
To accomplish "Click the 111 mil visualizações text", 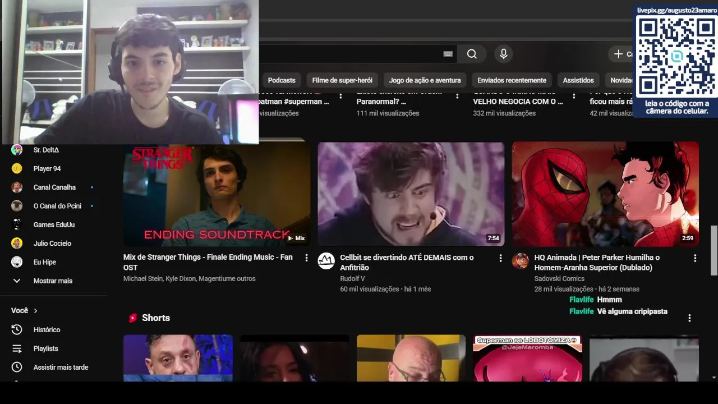I will tap(388, 113).
